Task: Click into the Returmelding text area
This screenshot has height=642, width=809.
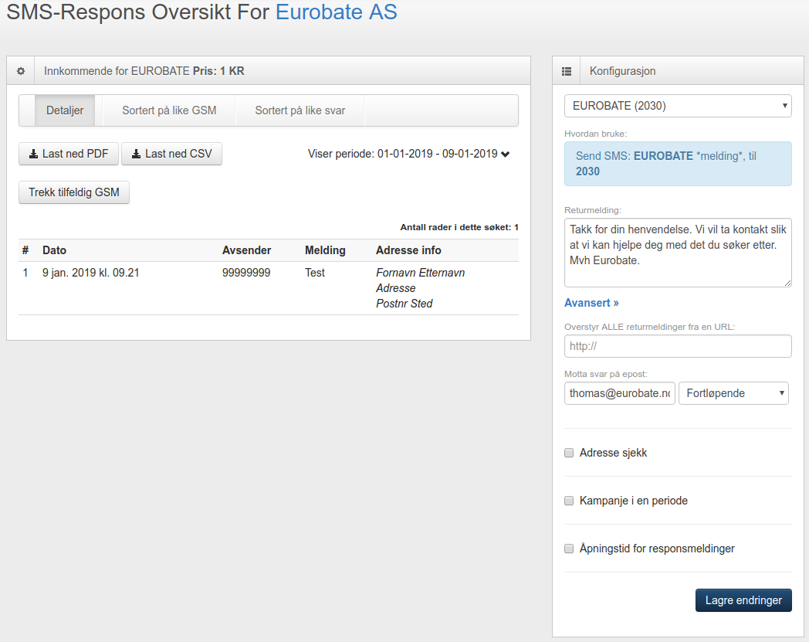Action: 678,253
